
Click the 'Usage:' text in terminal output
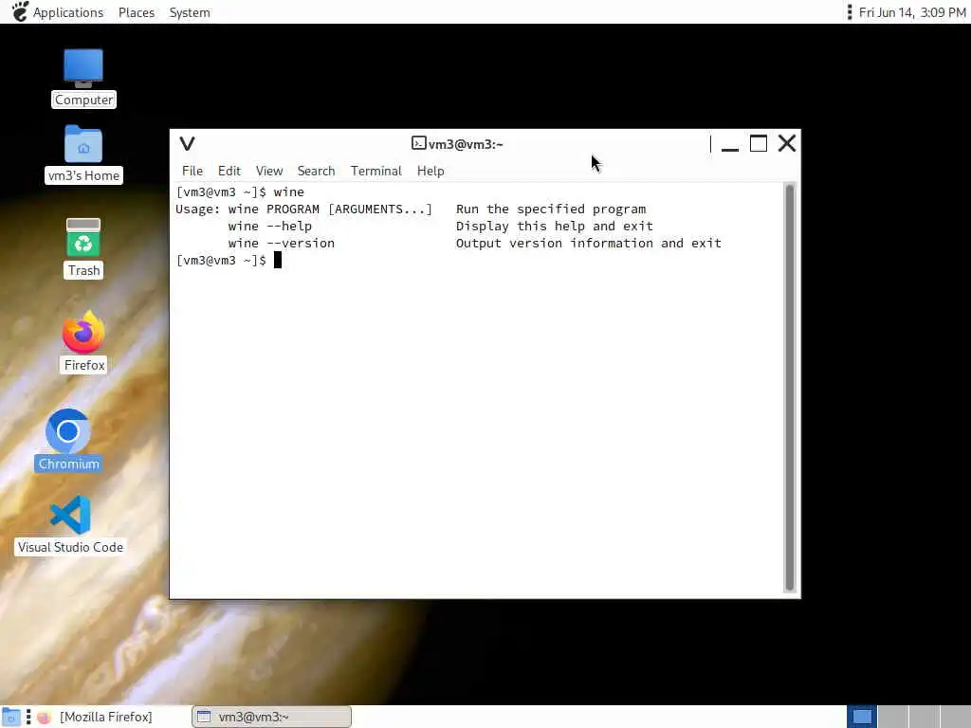[197, 209]
